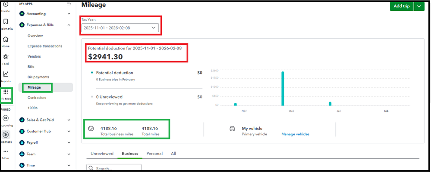This screenshot has width=431, height=173.
Task: Click the January bar in chart
Action: click(330, 104)
